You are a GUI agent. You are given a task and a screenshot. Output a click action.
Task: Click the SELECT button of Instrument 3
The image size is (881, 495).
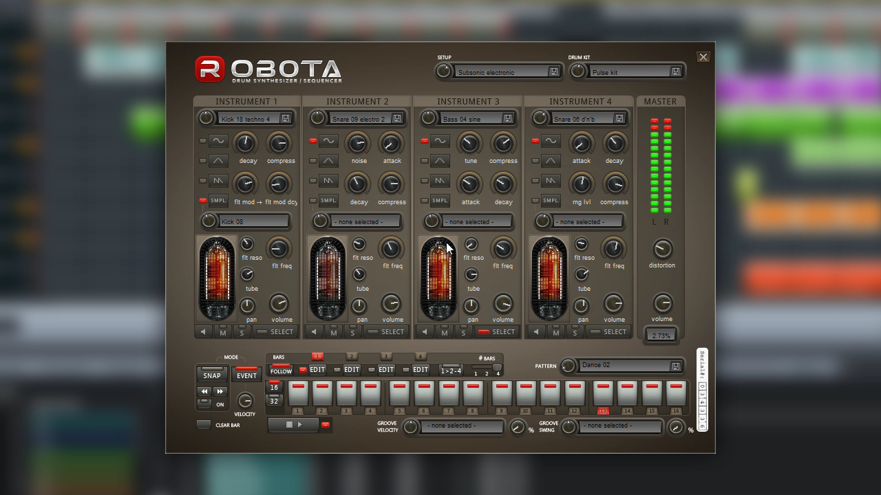(x=498, y=332)
